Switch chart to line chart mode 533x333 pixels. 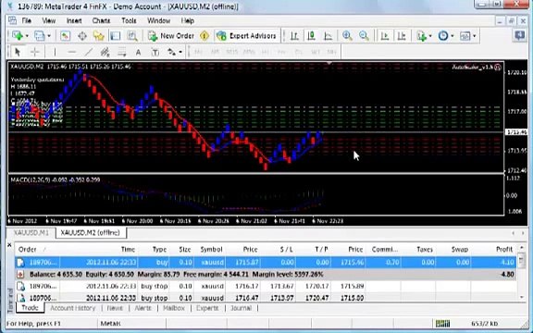pos(328,35)
